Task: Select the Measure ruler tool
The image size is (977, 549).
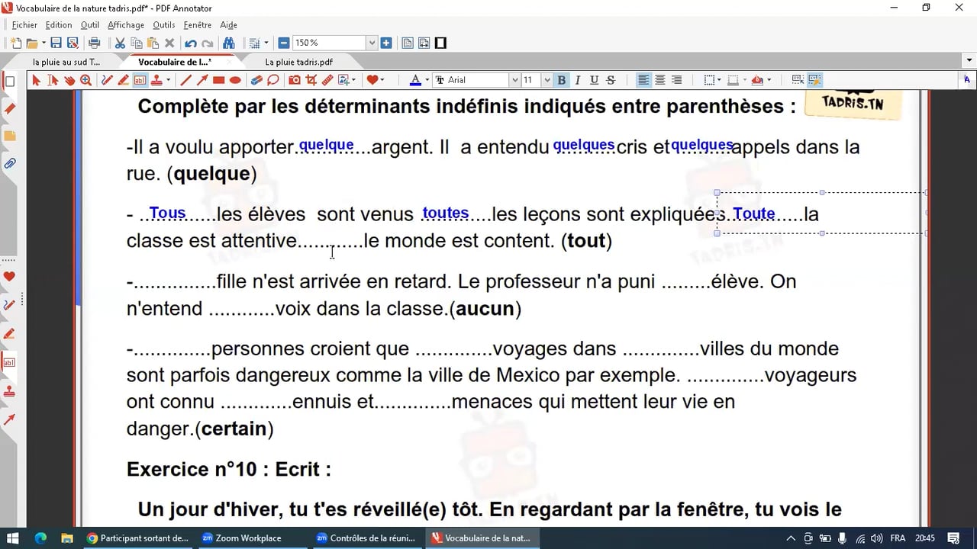Action: point(327,80)
